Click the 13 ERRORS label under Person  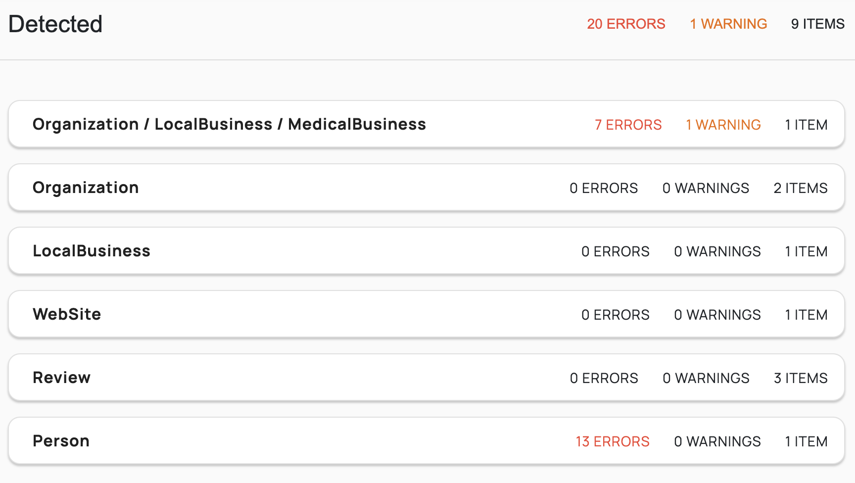point(612,441)
